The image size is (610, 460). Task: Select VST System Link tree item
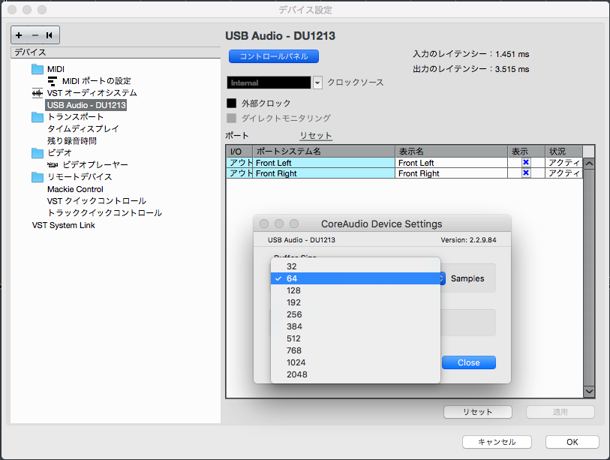[64, 225]
